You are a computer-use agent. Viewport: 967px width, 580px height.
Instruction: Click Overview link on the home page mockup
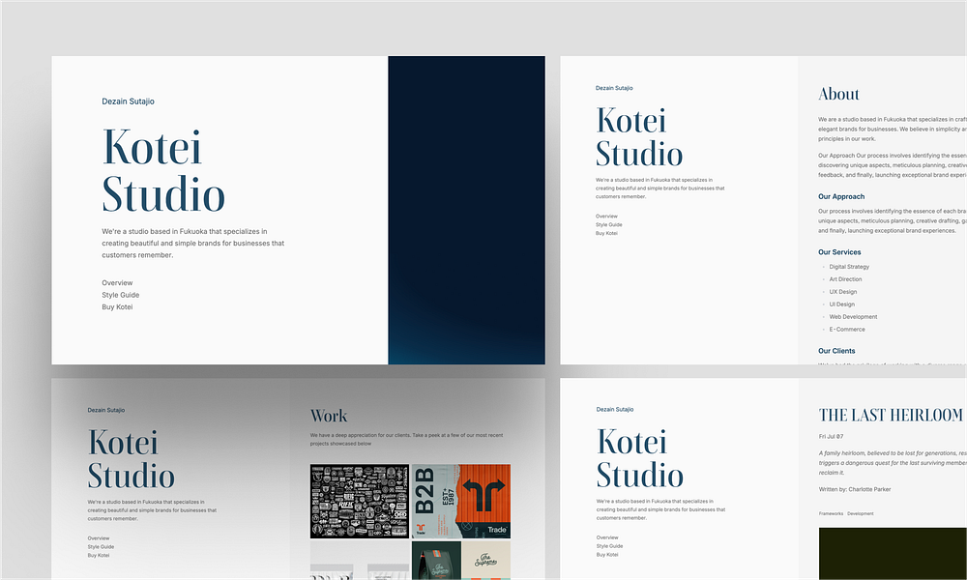click(117, 283)
